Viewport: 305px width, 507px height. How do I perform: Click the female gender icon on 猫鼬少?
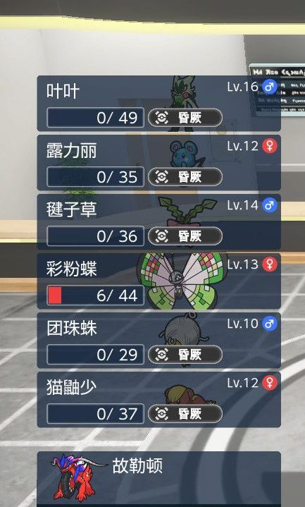[270, 383]
